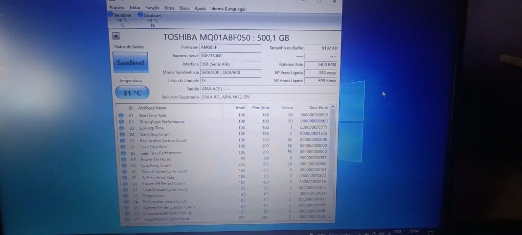This screenshot has width=522, height=235.
Task: Click the Nº Vezes Ligado value 398 vezes
Action: 321,72
